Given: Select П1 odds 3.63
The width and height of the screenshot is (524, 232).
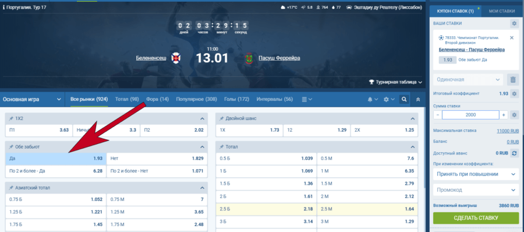Looking at the screenshot, I should [x=39, y=130].
